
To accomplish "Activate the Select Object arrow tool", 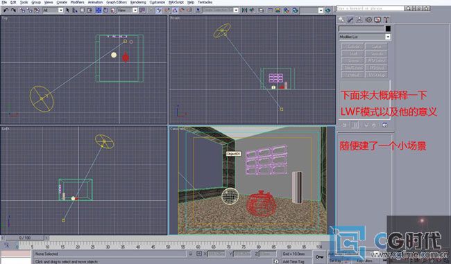I will (x=67, y=10).
